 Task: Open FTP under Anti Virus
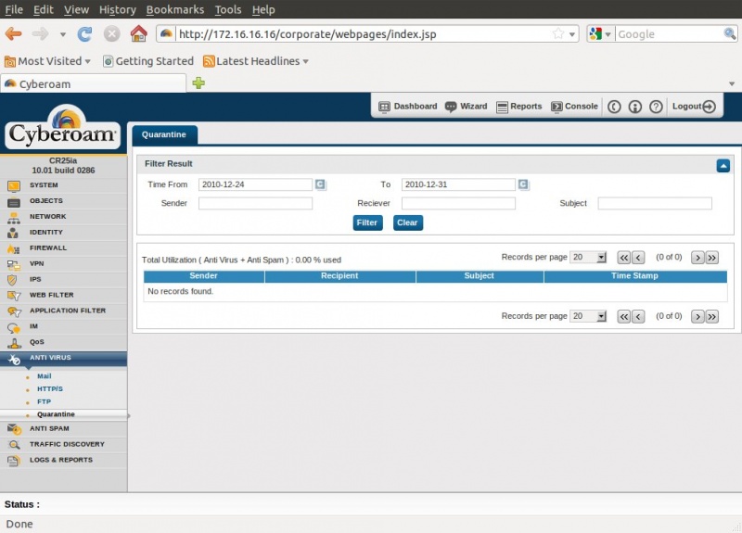click(x=44, y=402)
